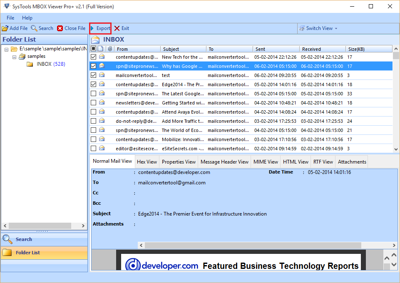Click the Search magnifier toolbar button

pos(42,28)
